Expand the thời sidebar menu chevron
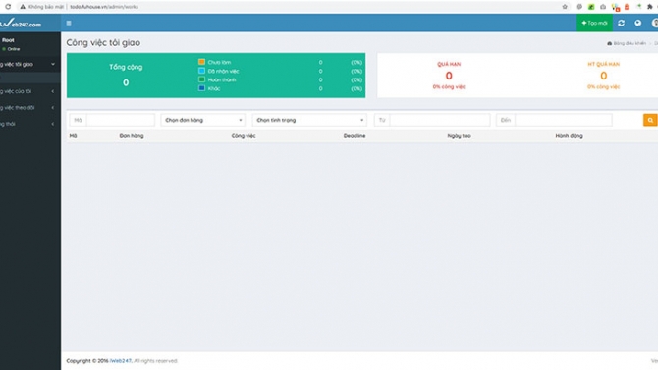 coord(52,124)
